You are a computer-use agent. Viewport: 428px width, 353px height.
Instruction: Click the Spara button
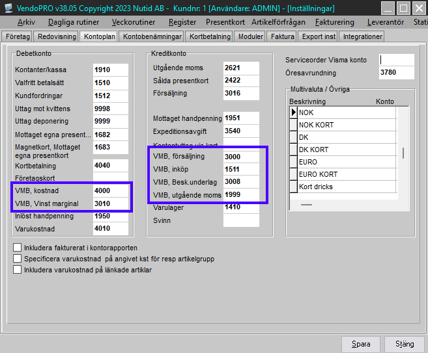[361, 344]
